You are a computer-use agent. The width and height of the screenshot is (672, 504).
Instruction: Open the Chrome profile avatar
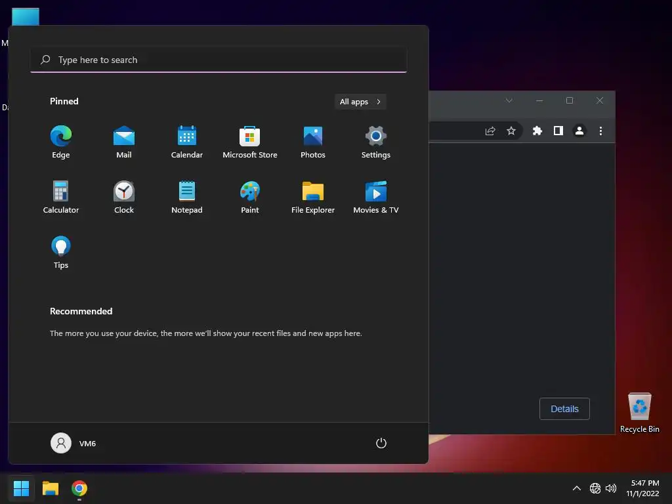[579, 131]
